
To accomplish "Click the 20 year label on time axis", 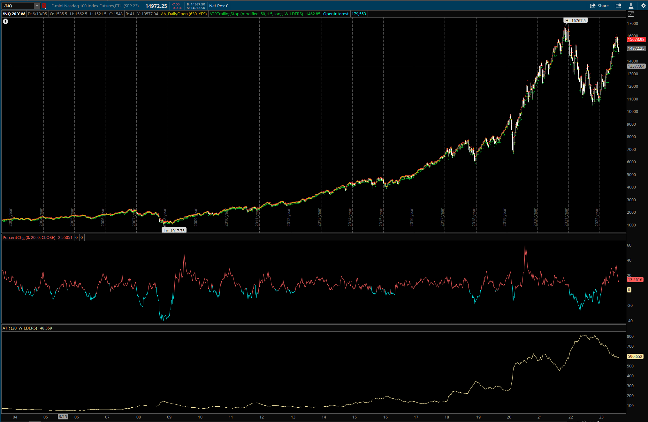I will [x=509, y=417].
